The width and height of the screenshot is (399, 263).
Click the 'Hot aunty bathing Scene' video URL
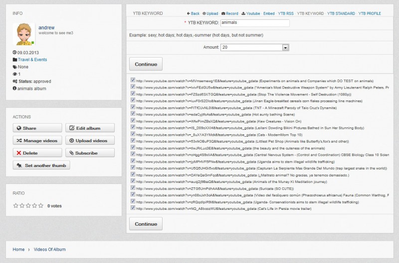[x=215, y=115]
